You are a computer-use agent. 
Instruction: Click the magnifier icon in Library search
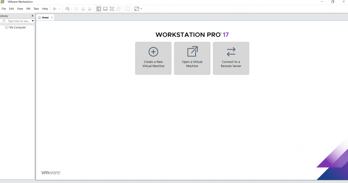tap(4, 21)
